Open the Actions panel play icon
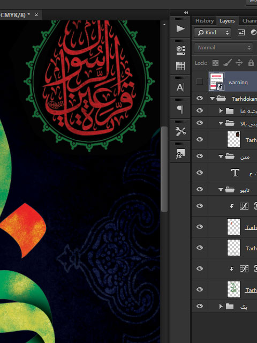The image size is (257, 343). [x=180, y=28]
